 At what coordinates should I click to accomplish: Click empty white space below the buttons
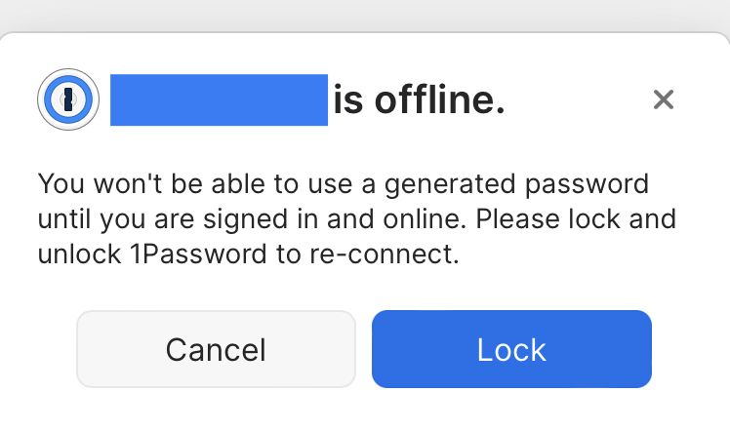coord(365,411)
